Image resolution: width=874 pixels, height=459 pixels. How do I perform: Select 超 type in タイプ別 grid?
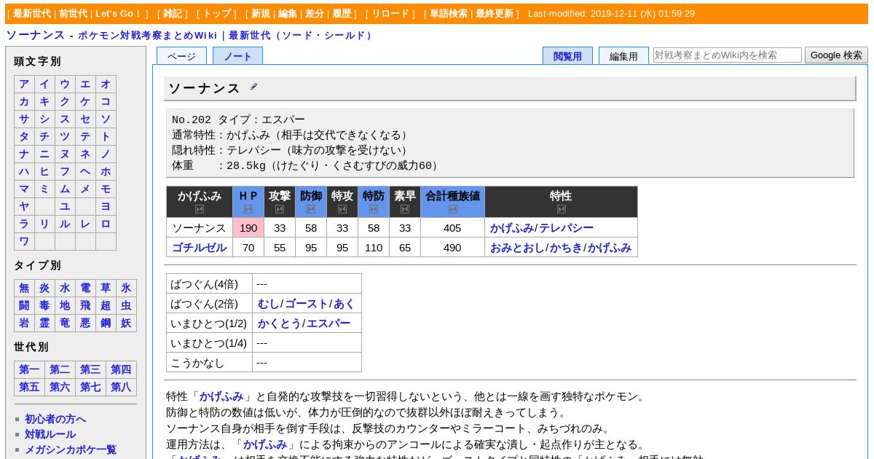click(x=106, y=306)
